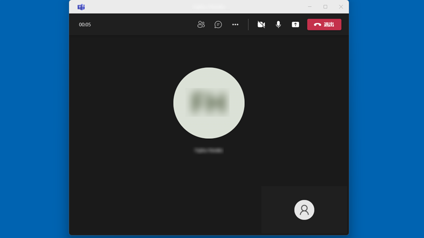This screenshot has height=238, width=424.
Task: Maximize the Teams call window
Action: (325, 7)
